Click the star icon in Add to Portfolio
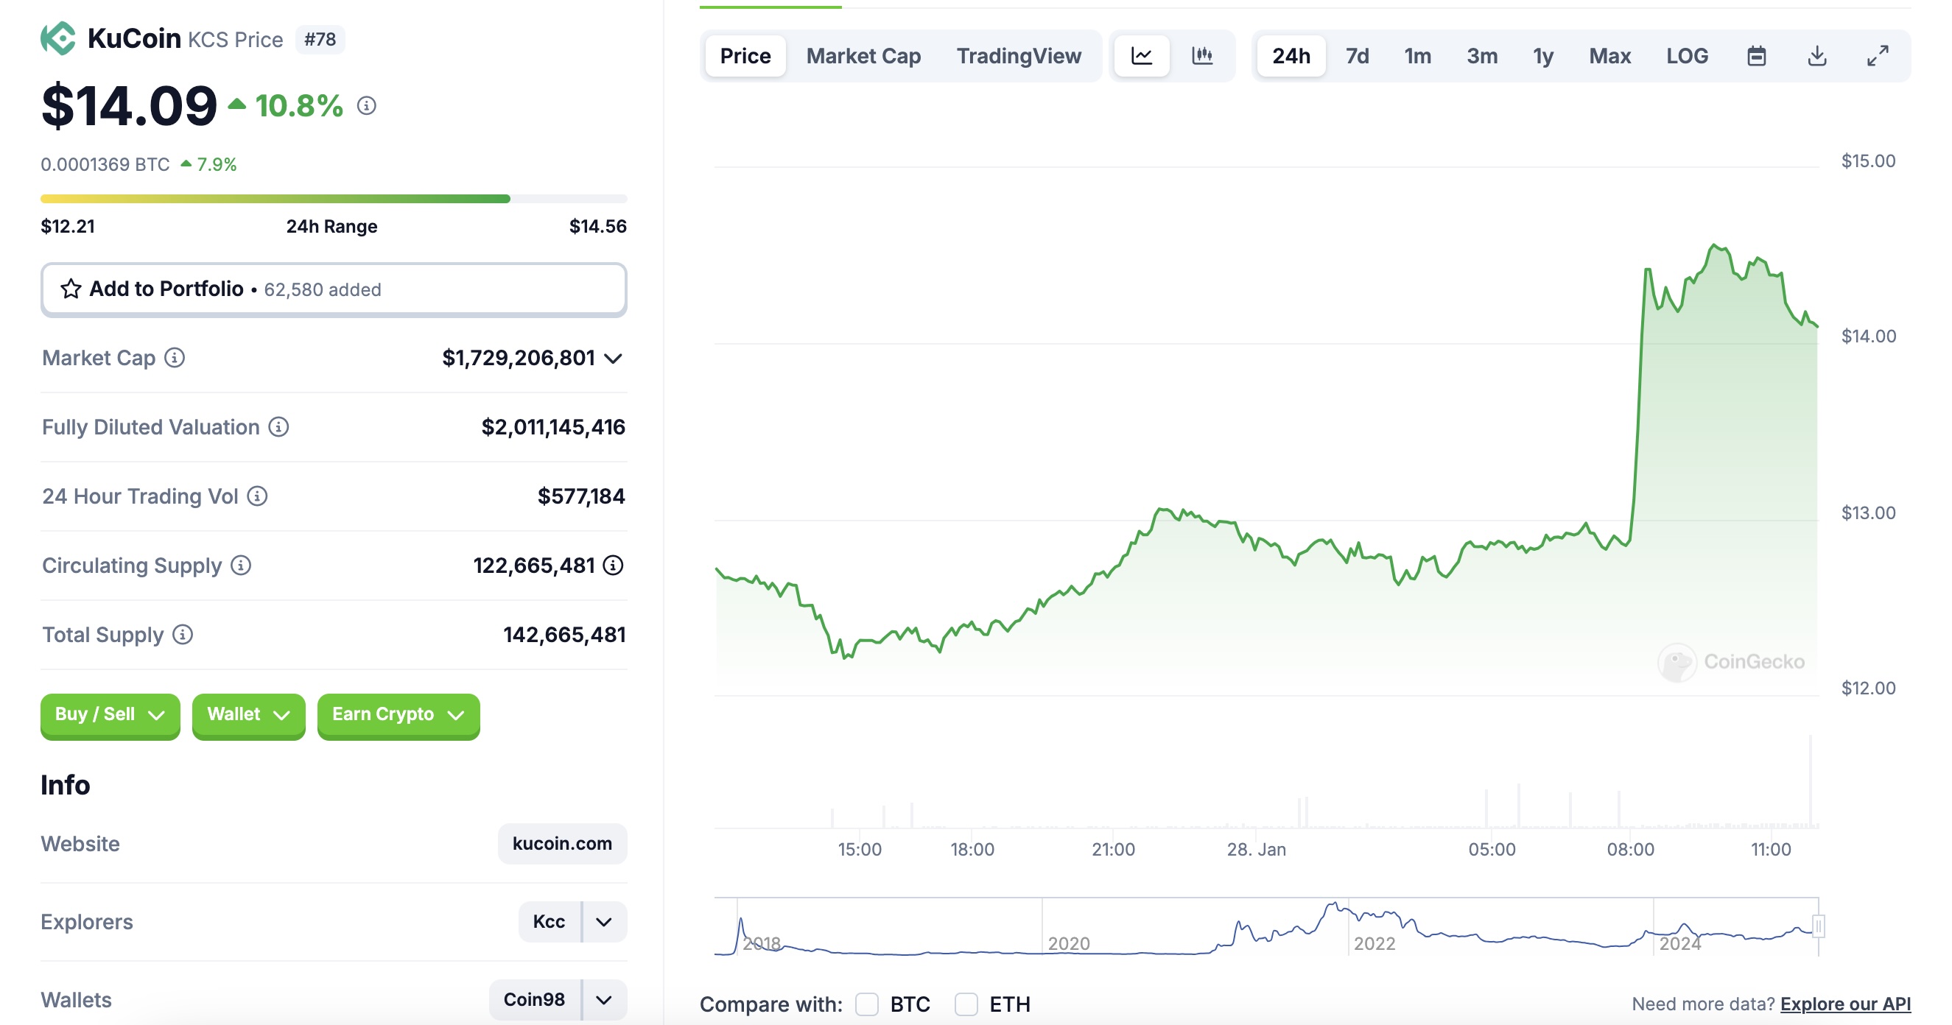 tap(71, 289)
